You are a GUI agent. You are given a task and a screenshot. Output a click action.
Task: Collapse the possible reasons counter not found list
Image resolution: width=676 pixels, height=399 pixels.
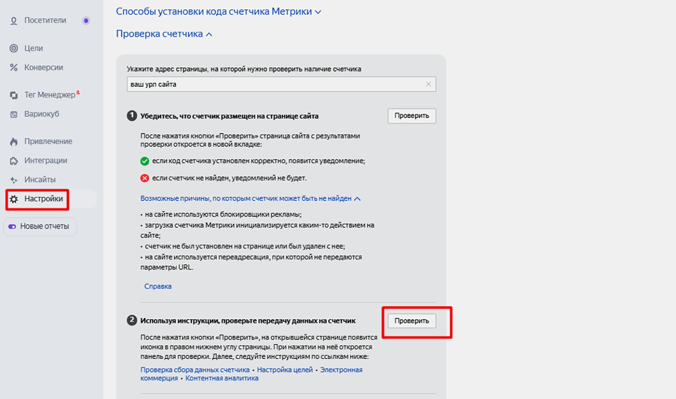point(250,198)
